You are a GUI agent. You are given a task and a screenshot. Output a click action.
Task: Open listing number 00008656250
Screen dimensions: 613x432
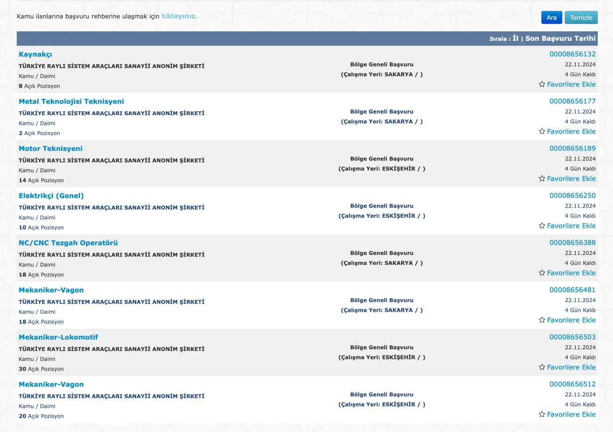pyautogui.click(x=572, y=196)
